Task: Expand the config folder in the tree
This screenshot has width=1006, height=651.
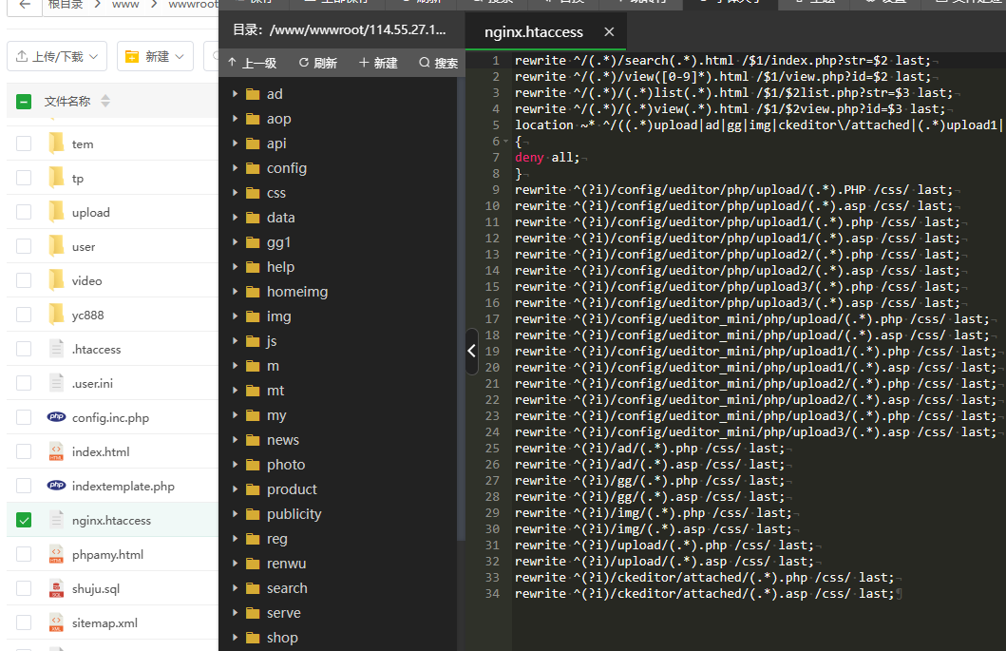Action: 236,168
